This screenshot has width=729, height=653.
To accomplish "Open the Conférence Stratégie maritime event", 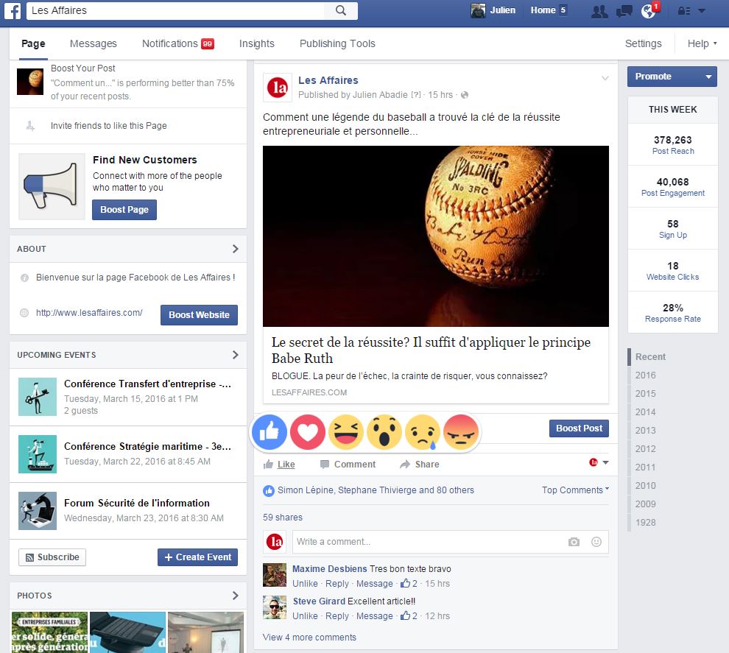I will [147, 446].
